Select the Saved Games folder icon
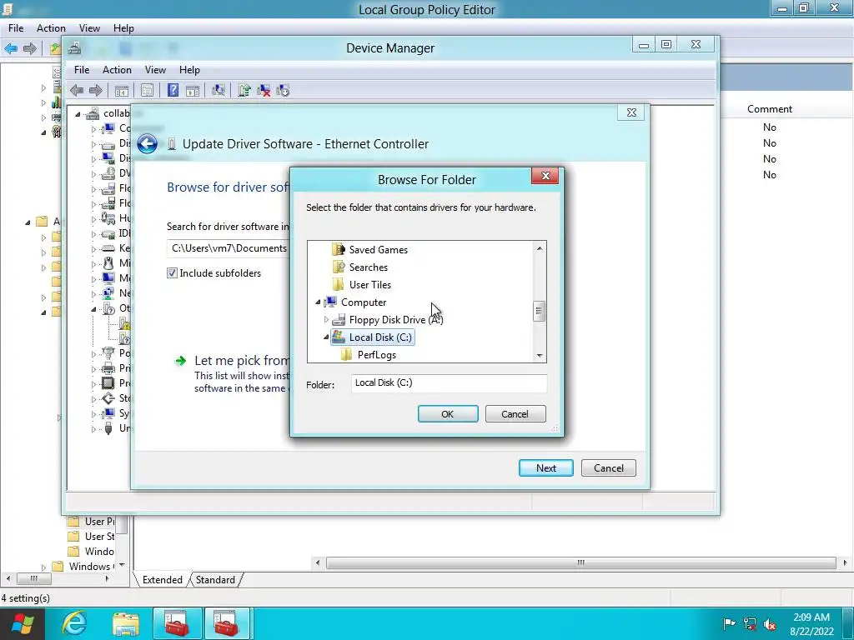854x640 pixels. pyautogui.click(x=339, y=250)
